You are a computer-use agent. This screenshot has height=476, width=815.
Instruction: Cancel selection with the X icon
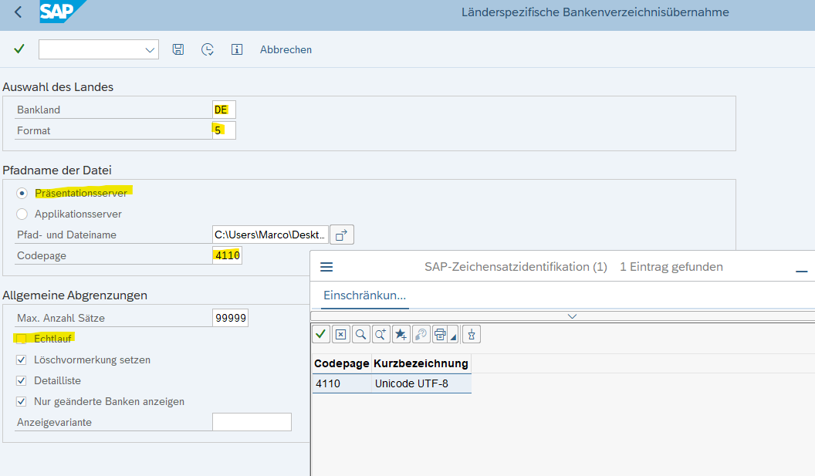(x=340, y=334)
